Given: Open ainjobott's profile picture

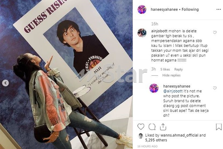Looking at the screenshot, I should click(x=142, y=33).
